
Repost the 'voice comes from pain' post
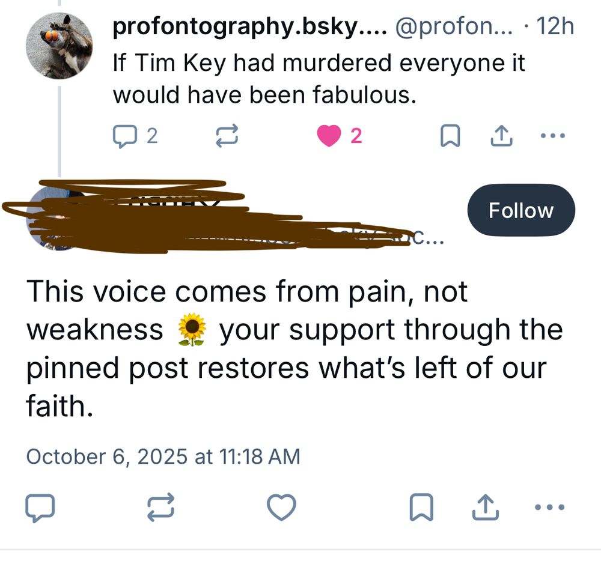coord(161,508)
